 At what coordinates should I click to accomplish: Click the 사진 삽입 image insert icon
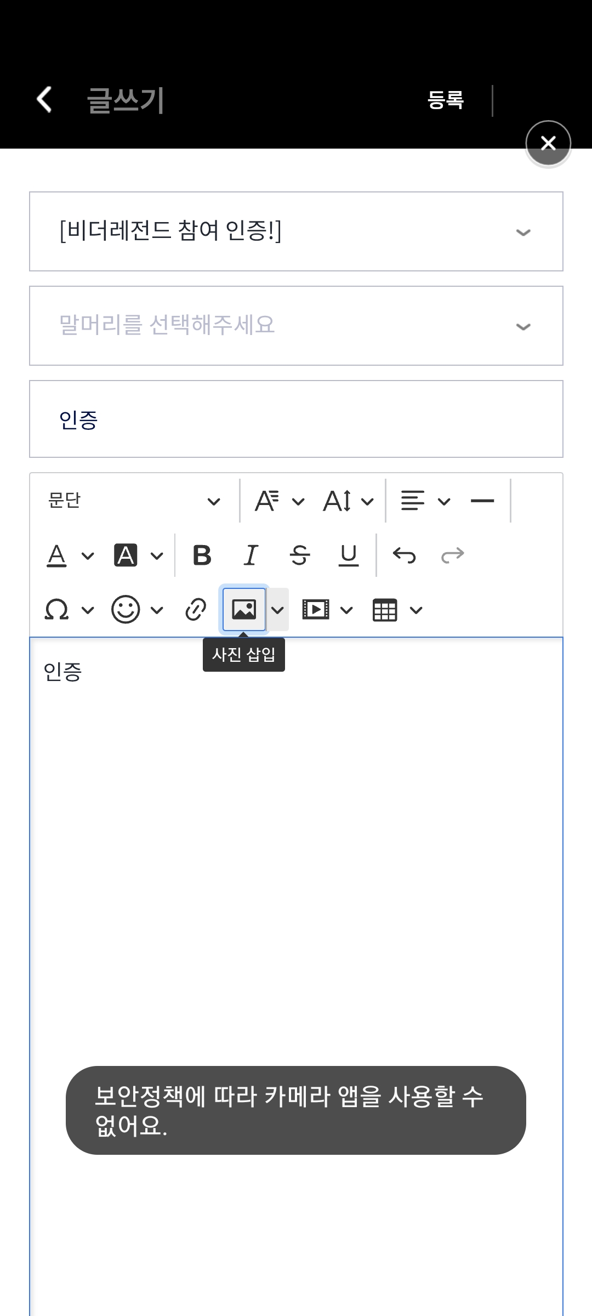tap(244, 610)
